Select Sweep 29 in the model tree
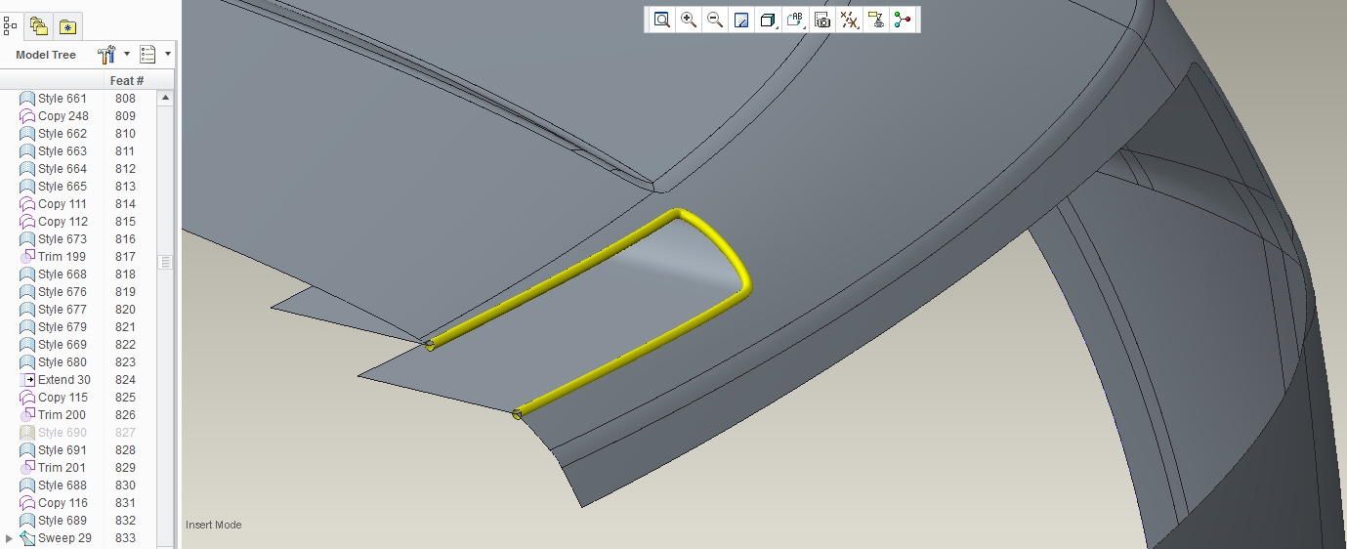Image resolution: width=1347 pixels, height=549 pixels. pos(64,538)
